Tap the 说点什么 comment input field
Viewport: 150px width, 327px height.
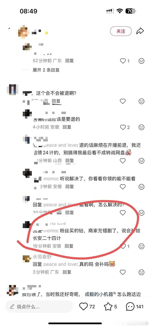(39, 306)
